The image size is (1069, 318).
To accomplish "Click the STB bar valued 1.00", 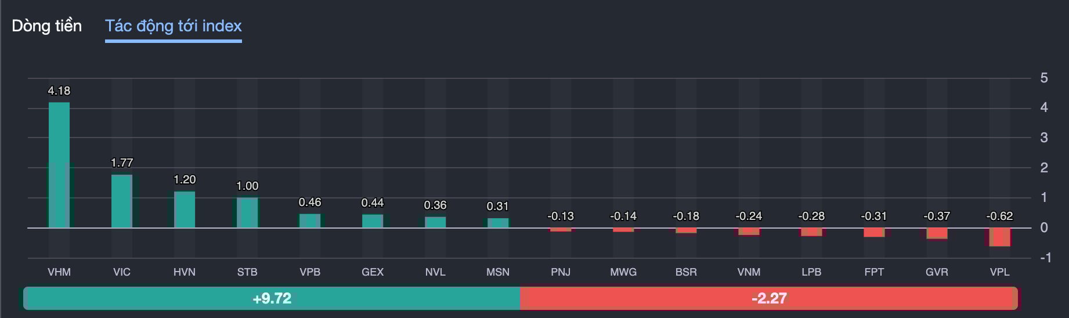I will pyautogui.click(x=247, y=212).
